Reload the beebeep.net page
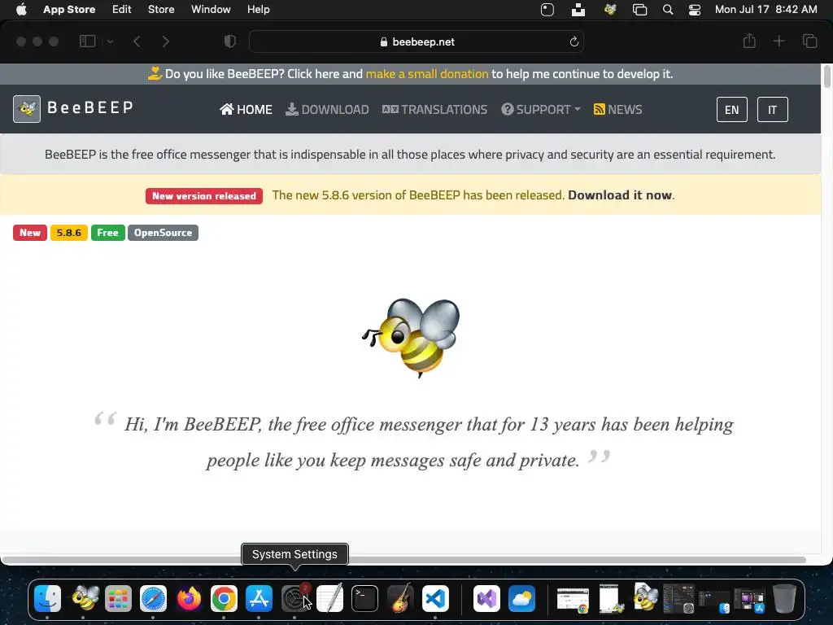 [x=574, y=42]
